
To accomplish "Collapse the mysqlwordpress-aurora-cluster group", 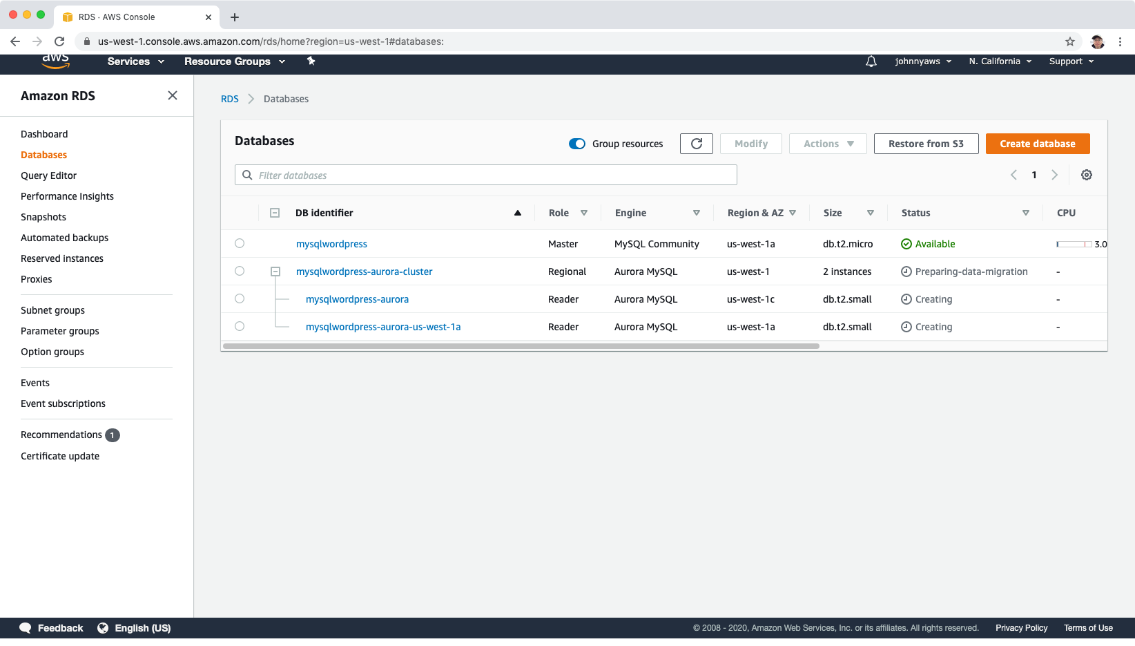I will tap(275, 272).
